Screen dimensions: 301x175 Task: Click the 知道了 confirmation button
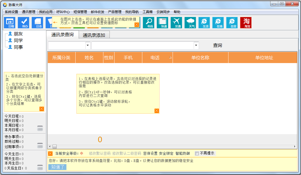[57, 167]
